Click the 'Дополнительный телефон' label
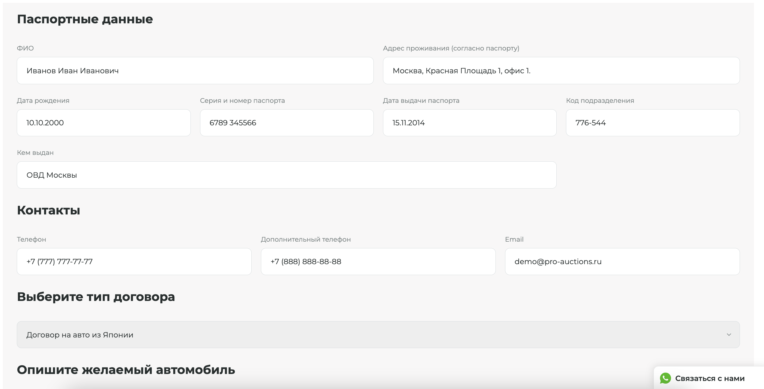 click(306, 239)
